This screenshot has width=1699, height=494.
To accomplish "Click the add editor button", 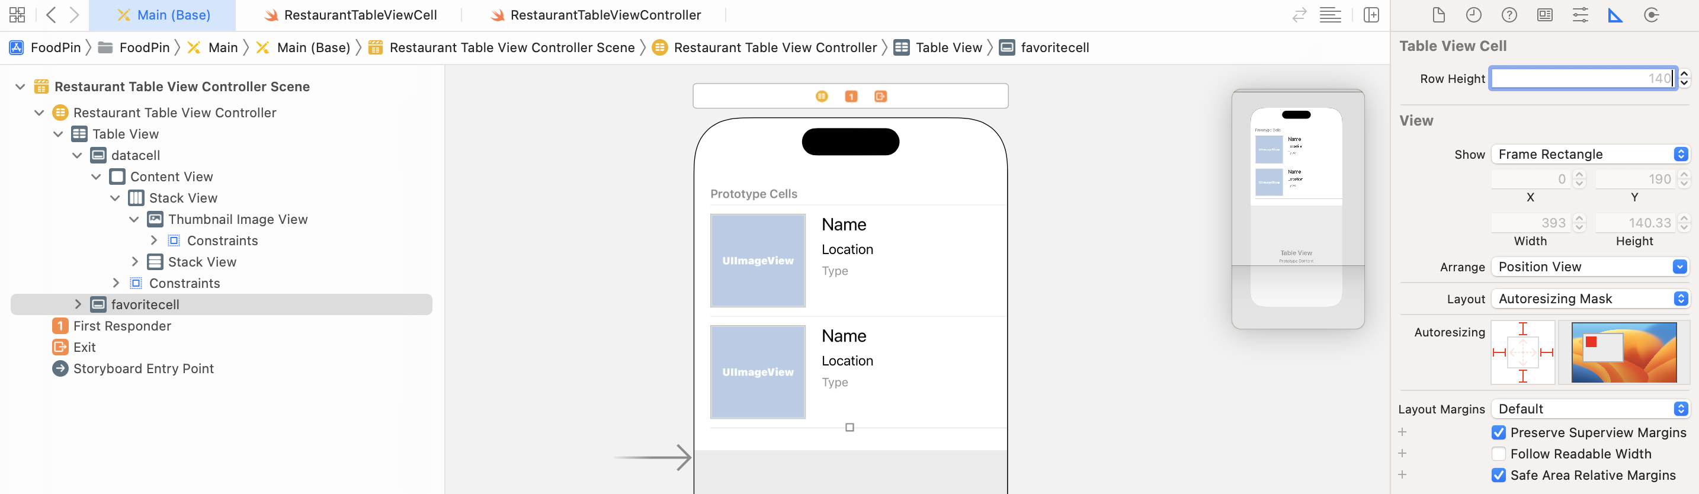I will [1371, 15].
